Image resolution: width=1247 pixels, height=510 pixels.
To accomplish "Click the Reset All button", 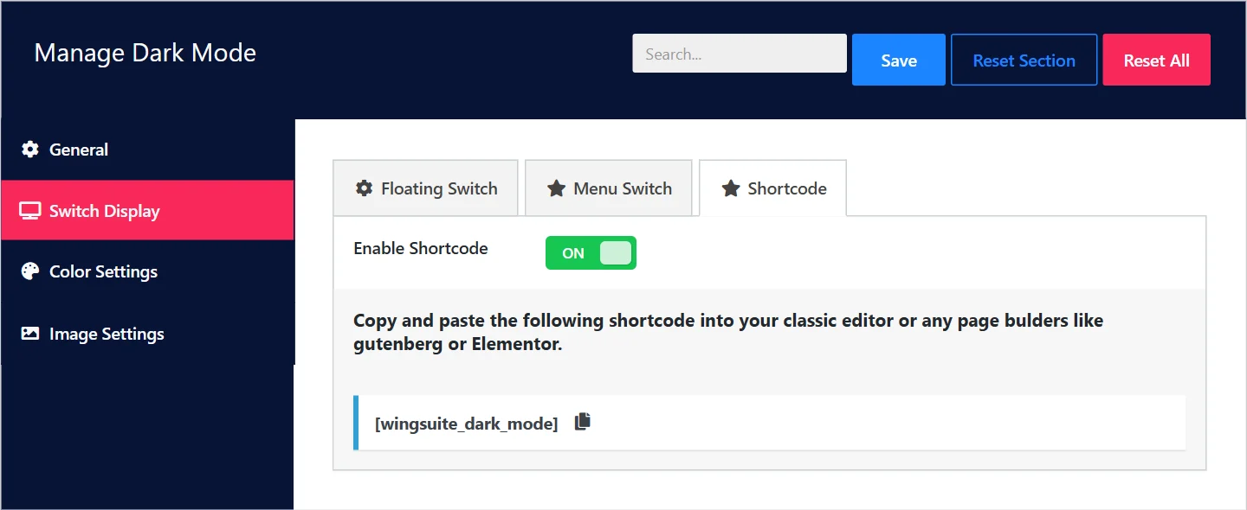I will coord(1157,60).
